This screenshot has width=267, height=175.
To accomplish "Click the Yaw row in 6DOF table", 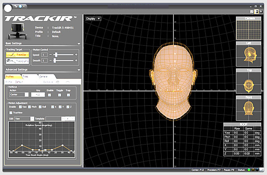I will [x=243, y=133].
